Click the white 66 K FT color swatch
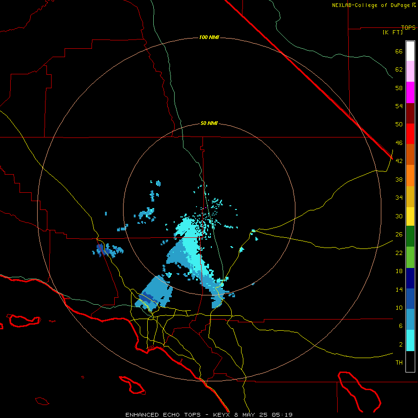Screen dimensions: 418x418 pyautogui.click(x=410, y=51)
